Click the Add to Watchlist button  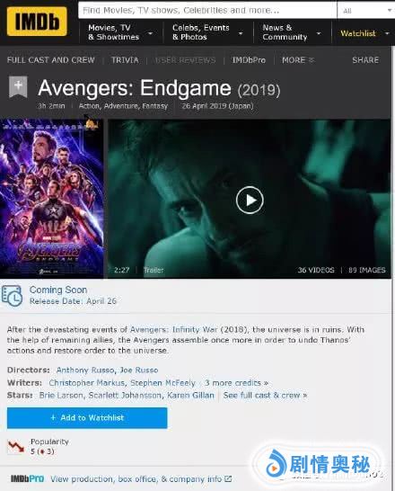pyautogui.click(x=87, y=418)
